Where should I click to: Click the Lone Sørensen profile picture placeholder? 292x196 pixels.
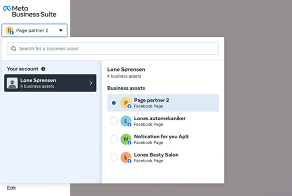click(x=12, y=83)
